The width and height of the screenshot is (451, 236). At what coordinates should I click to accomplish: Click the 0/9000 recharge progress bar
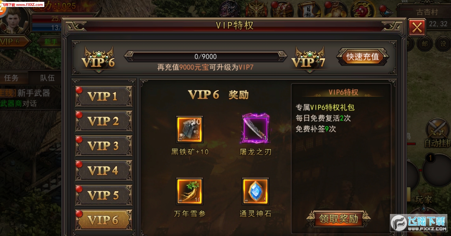click(206, 56)
